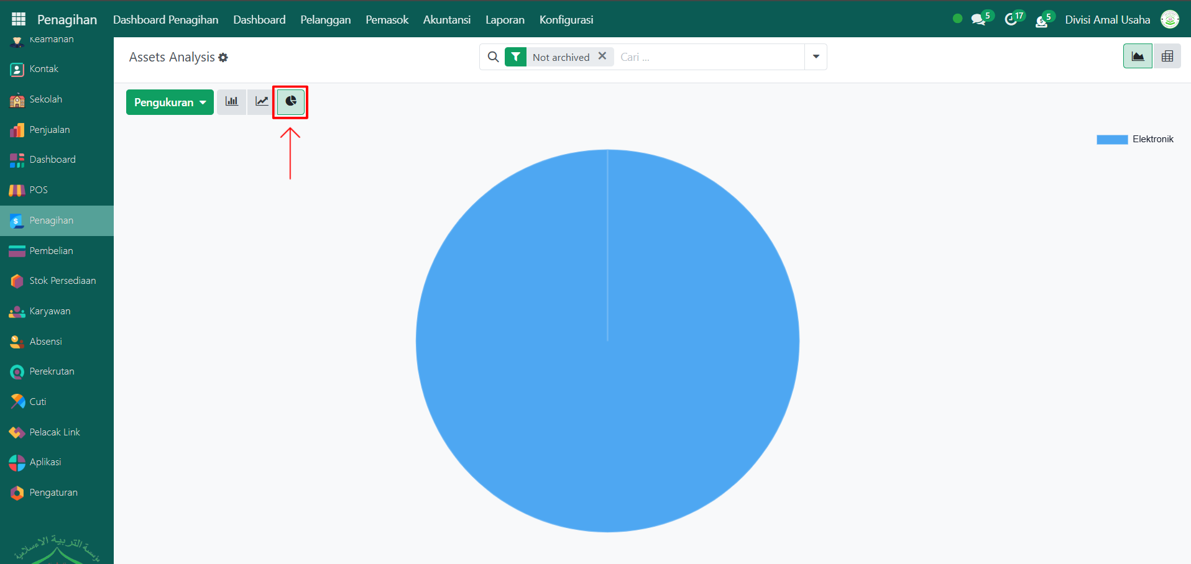Open the Divisi Amal Usaha company switcher

pos(1107,20)
